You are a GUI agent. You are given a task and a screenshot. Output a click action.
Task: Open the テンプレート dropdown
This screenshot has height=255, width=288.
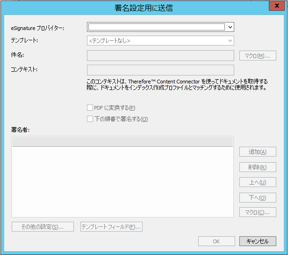click(160, 41)
